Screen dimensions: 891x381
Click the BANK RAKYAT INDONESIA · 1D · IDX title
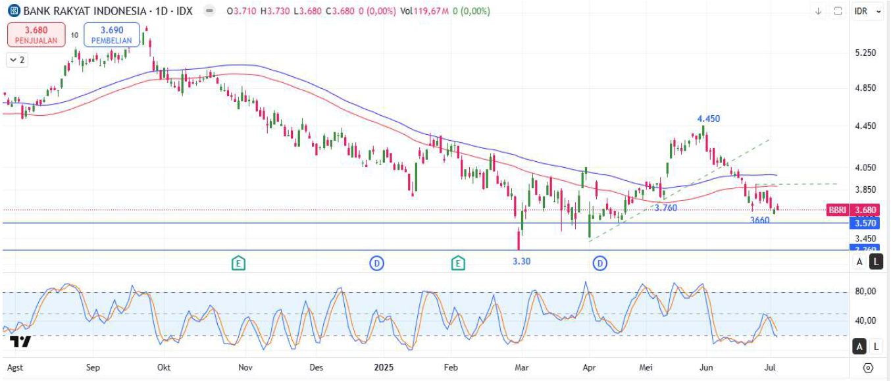[x=109, y=11]
